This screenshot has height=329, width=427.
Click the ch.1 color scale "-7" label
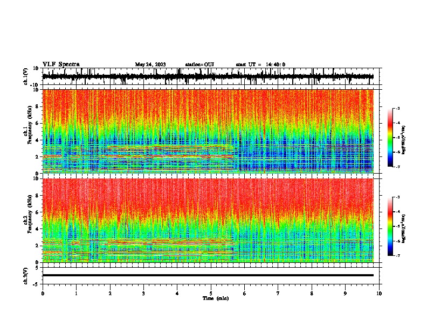(398, 167)
